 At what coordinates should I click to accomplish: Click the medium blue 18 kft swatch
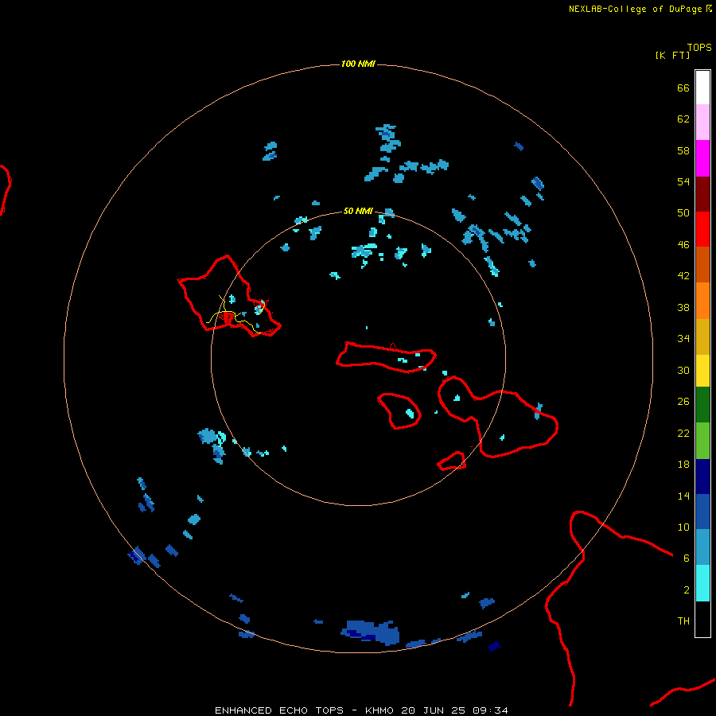click(x=702, y=512)
